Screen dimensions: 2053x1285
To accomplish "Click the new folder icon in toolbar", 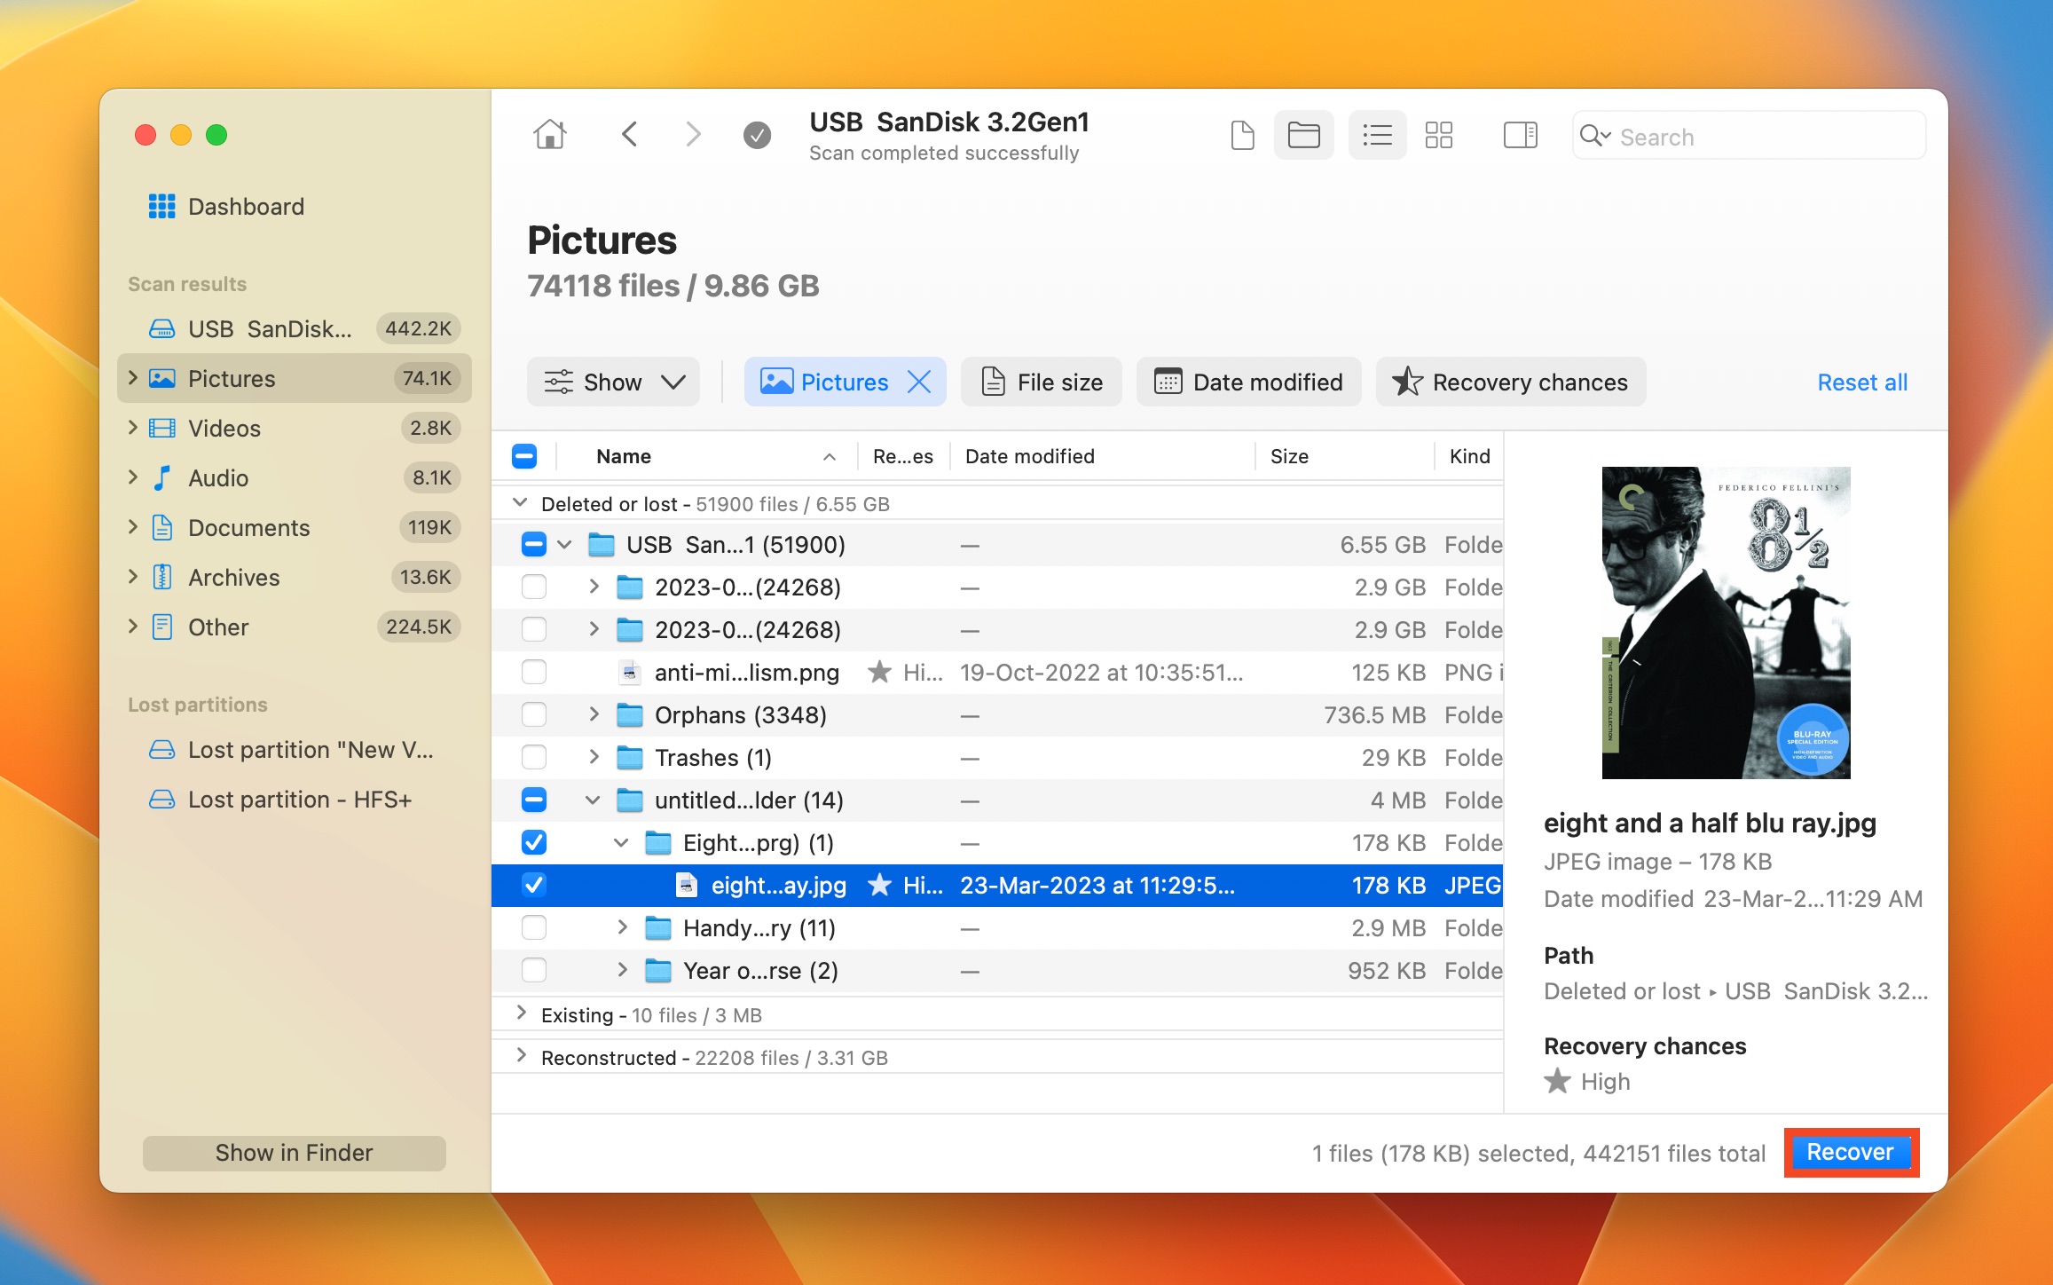I will [x=1305, y=135].
